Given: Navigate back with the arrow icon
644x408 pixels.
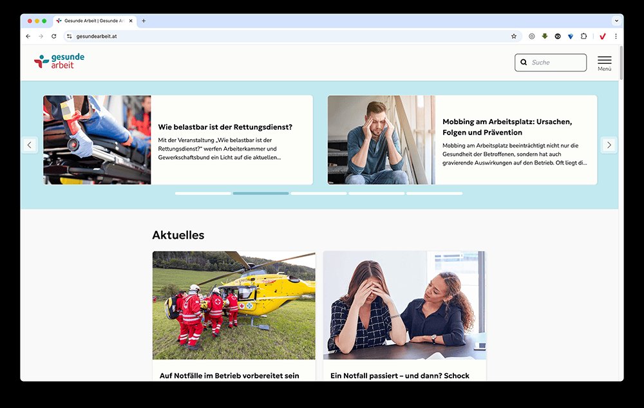Looking at the screenshot, I should pyautogui.click(x=27, y=37).
